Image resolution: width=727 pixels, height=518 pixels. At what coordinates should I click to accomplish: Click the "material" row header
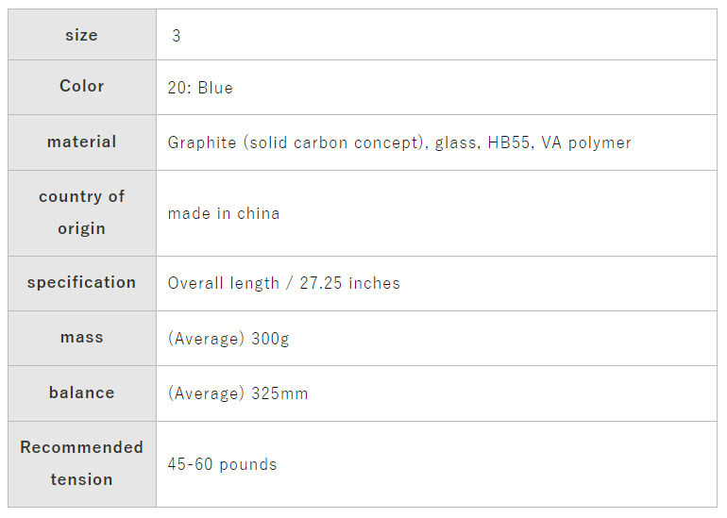[x=81, y=142]
